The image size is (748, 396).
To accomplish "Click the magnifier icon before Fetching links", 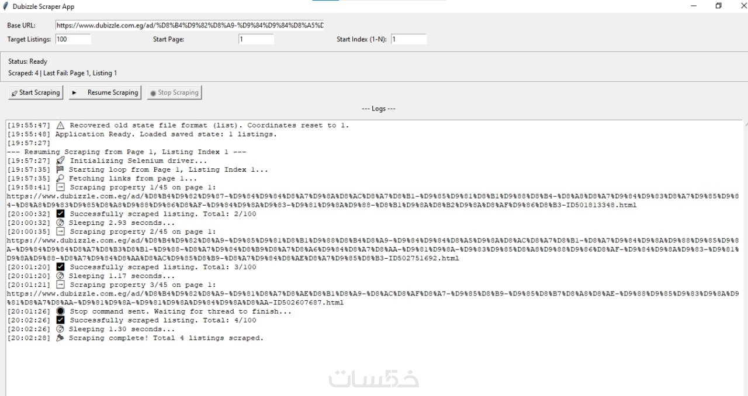I will click(x=60, y=178).
